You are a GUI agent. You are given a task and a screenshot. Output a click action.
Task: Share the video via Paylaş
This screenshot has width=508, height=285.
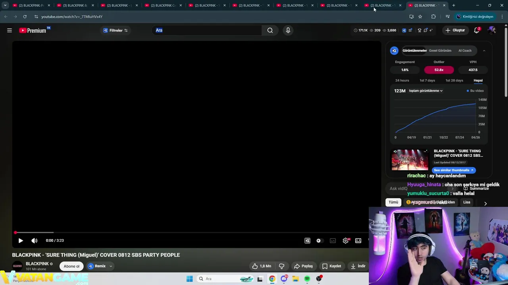pyautogui.click(x=303, y=266)
